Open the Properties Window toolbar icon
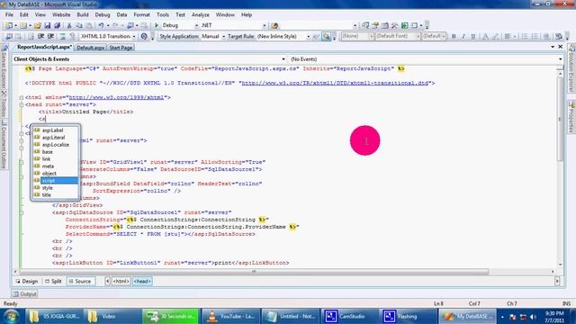Viewport: 576px width, 324px height. 375,25
